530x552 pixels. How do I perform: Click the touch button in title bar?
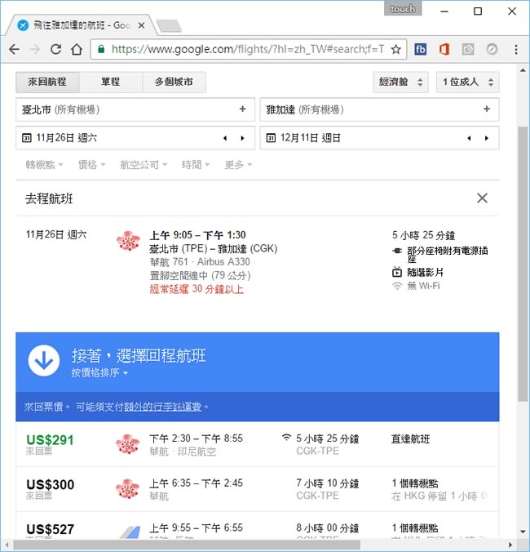(403, 8)
